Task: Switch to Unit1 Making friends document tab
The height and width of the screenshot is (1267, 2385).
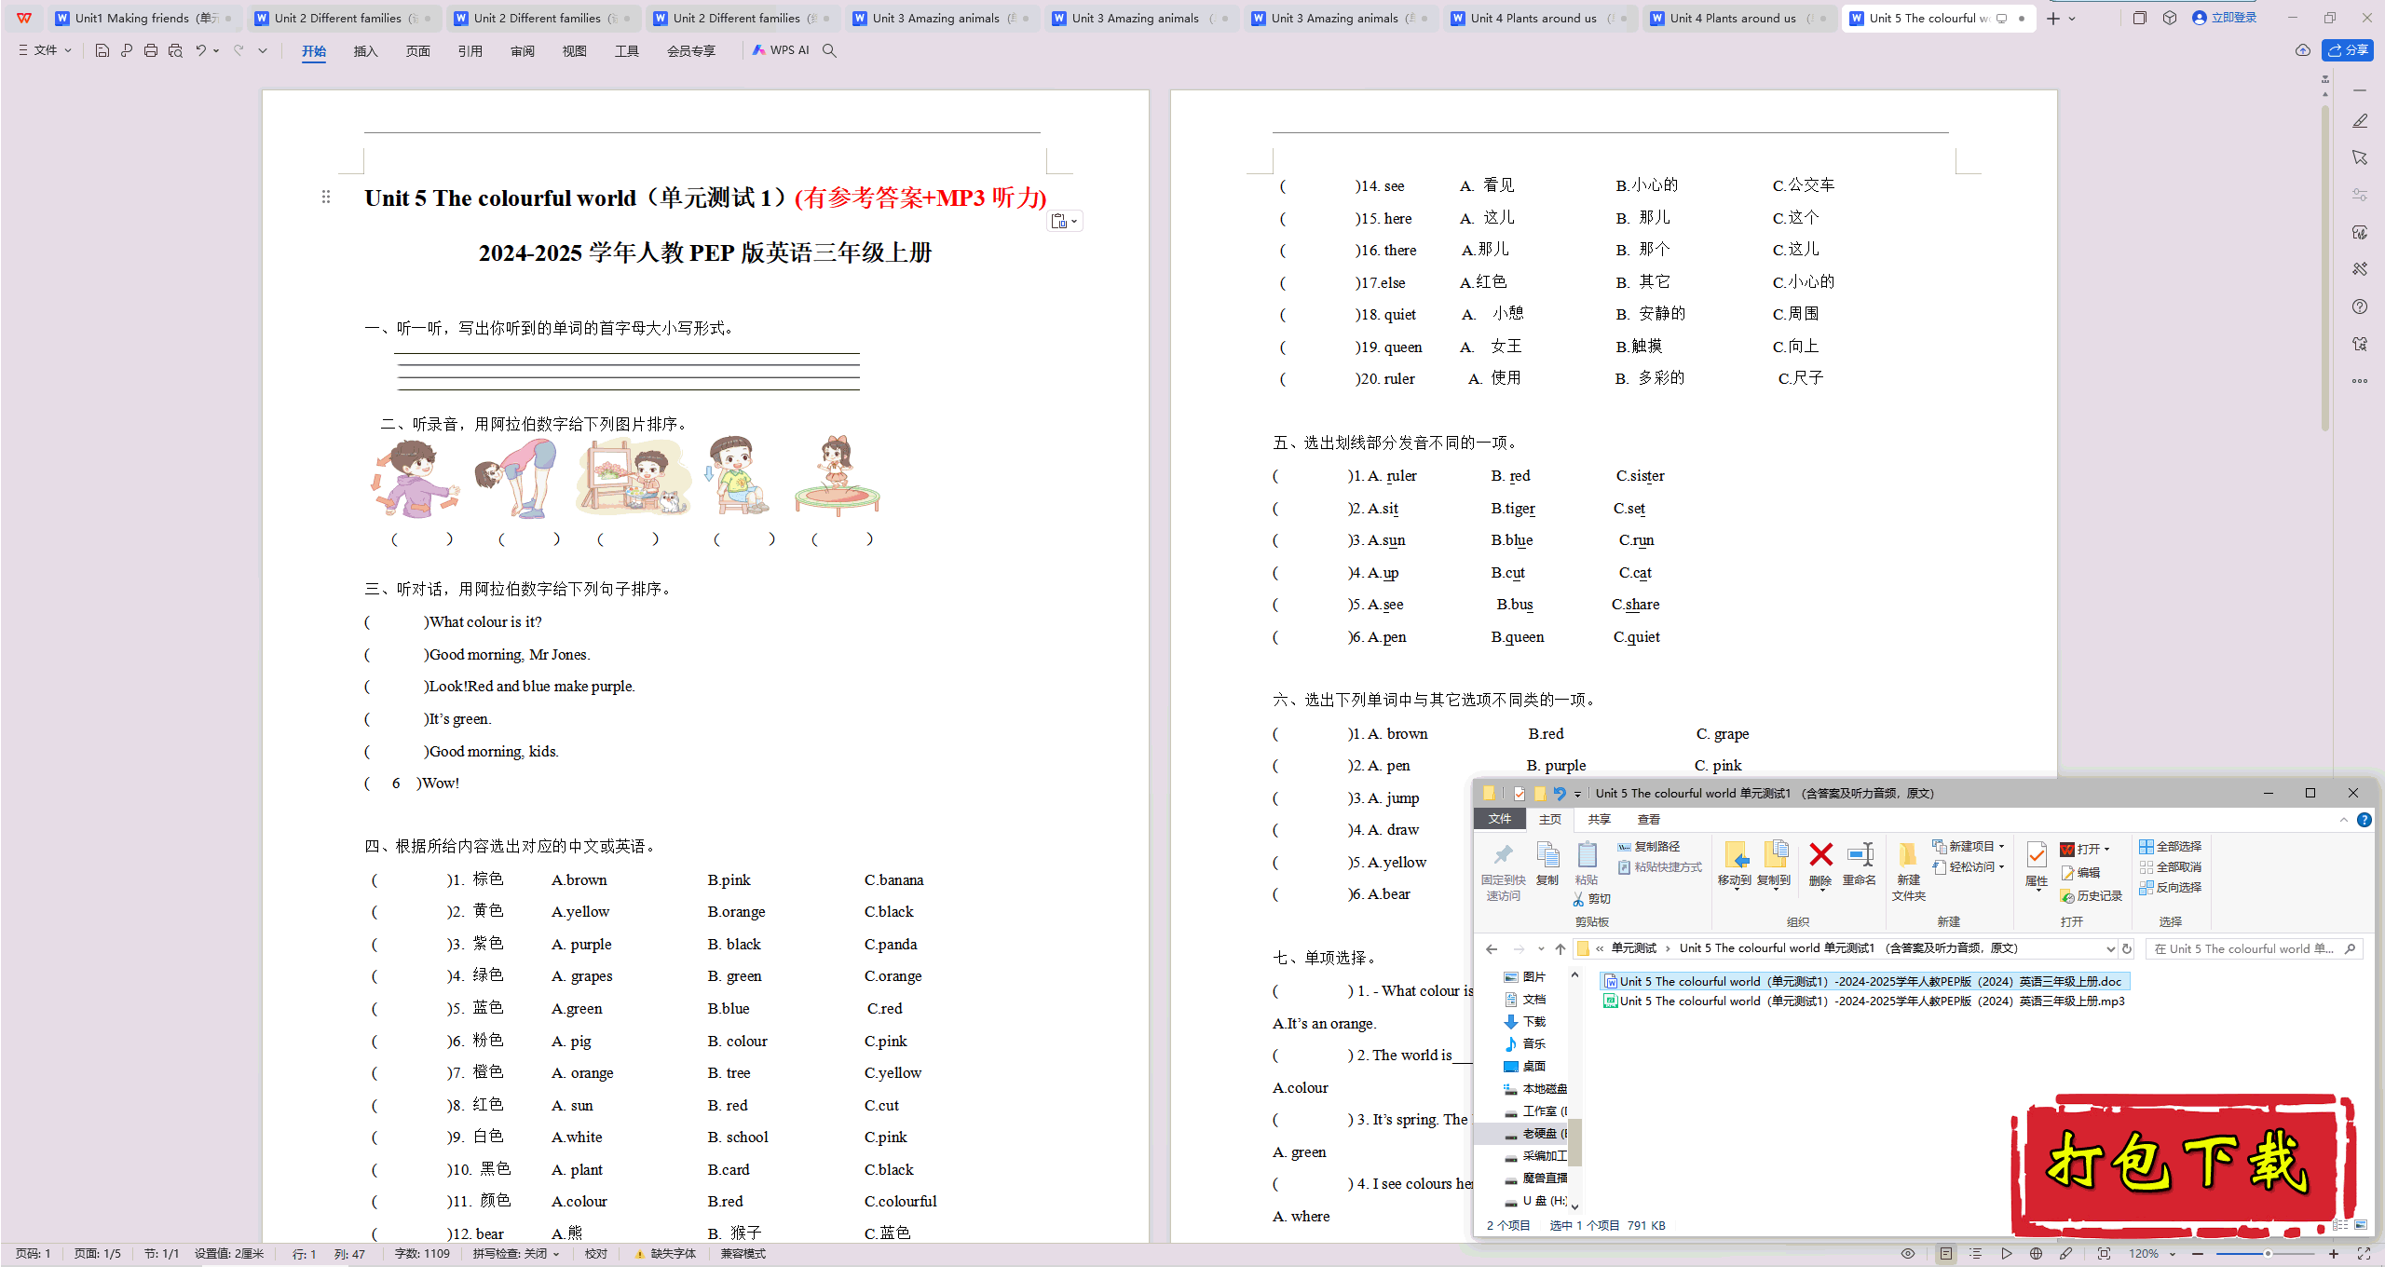Action: 144,18
